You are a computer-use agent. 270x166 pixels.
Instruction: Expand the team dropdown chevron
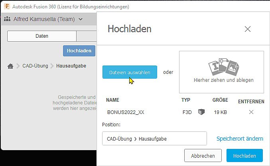(81, 19)
